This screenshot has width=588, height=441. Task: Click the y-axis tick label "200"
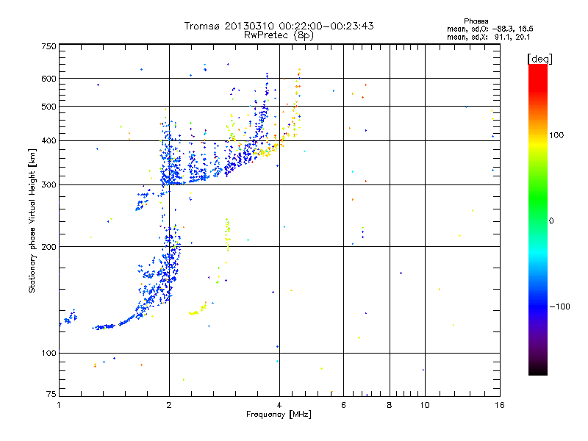(49, 247)
